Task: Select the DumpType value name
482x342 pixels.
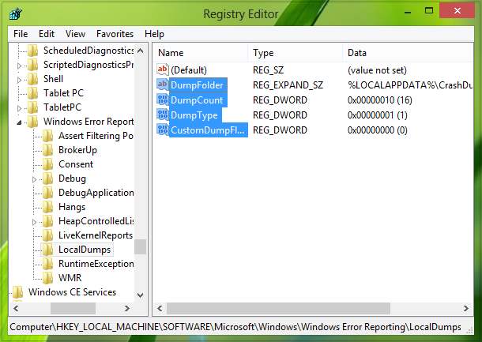Action: [x=195, y=115]
